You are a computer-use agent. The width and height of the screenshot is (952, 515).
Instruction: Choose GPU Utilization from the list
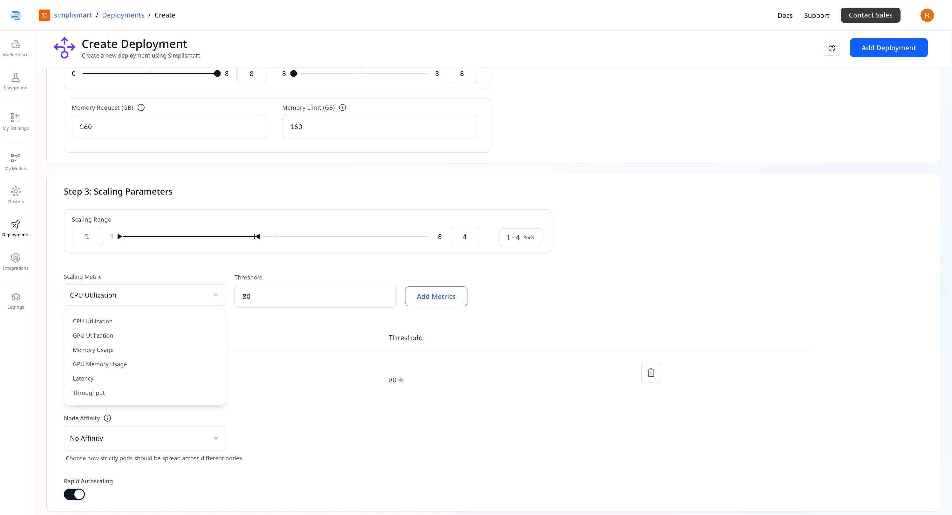[x=145, y=336]
